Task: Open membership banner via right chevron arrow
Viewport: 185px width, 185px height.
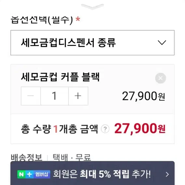Action: tap(167, 174)
